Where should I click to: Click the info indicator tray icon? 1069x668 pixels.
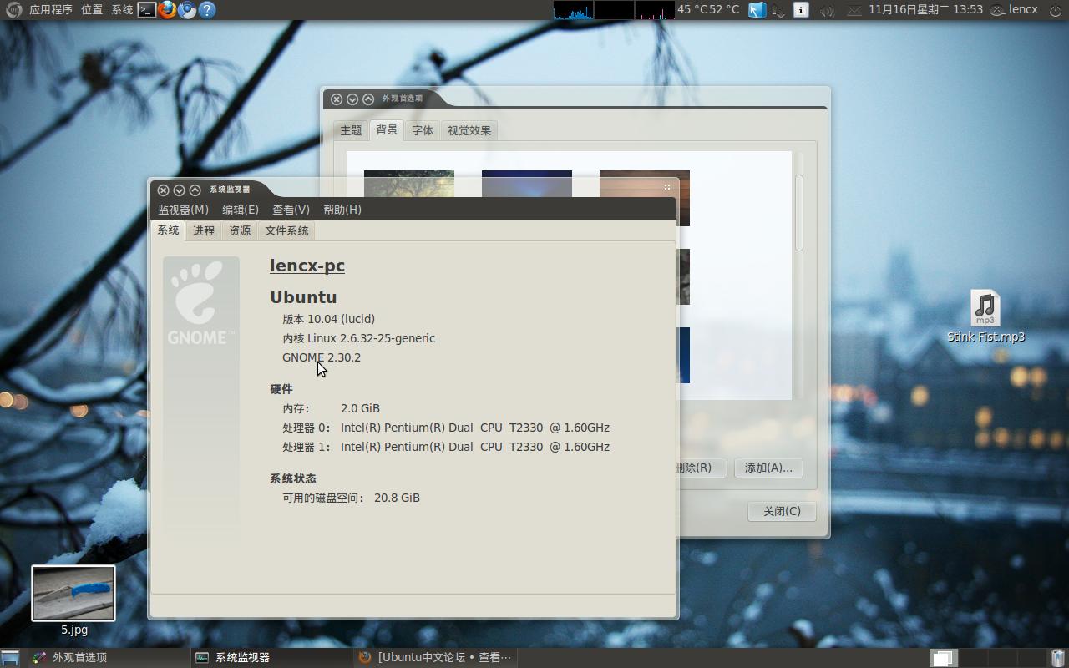point(800,10)
